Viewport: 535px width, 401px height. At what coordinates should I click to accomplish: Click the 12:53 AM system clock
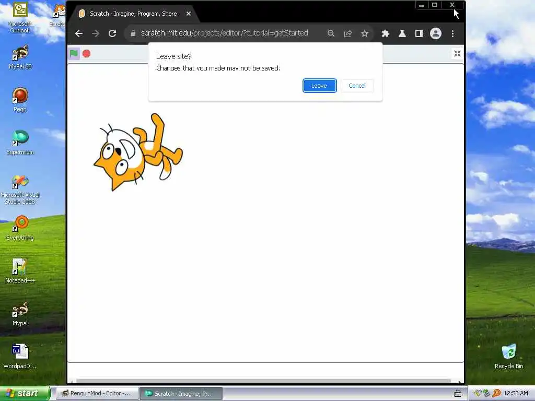click(x=516, y=393)
